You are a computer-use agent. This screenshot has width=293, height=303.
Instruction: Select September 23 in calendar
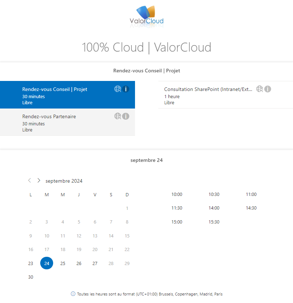pos(31,263)
